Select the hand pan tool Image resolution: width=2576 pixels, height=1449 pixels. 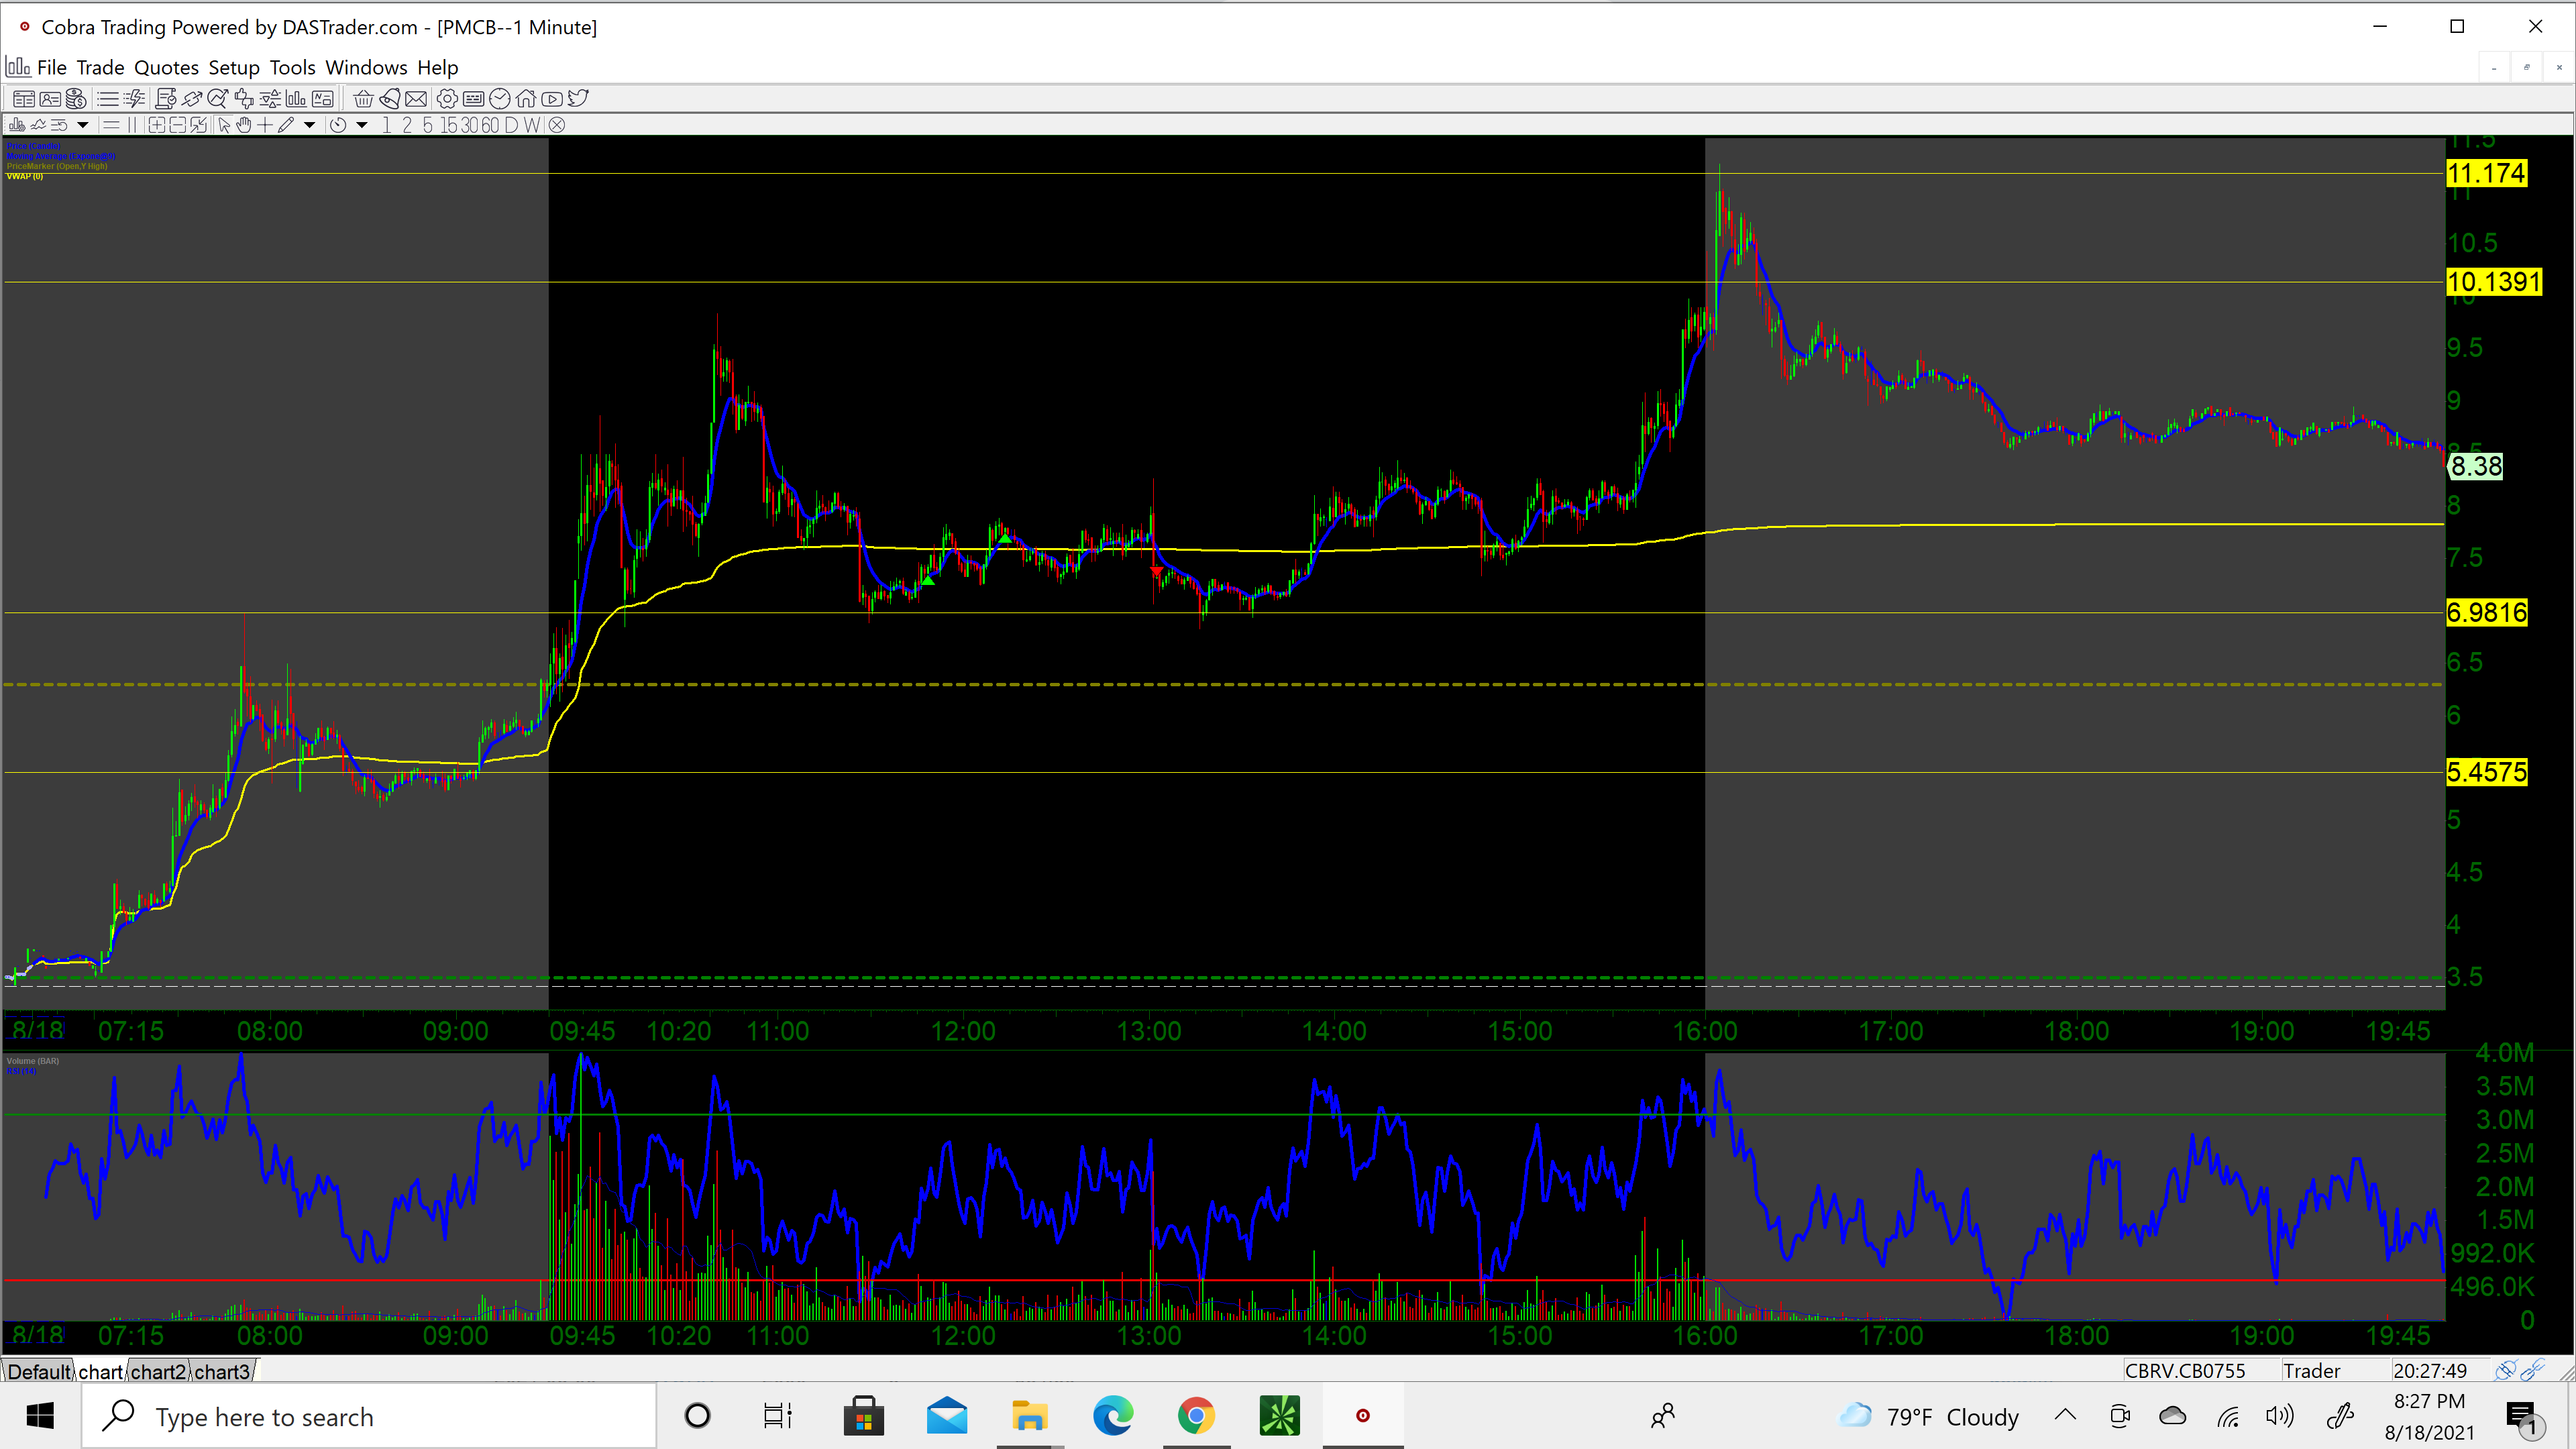244,125
